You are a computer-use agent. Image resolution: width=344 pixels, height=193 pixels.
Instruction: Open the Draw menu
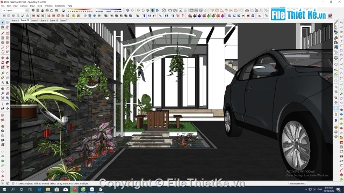tap(32, 6)
